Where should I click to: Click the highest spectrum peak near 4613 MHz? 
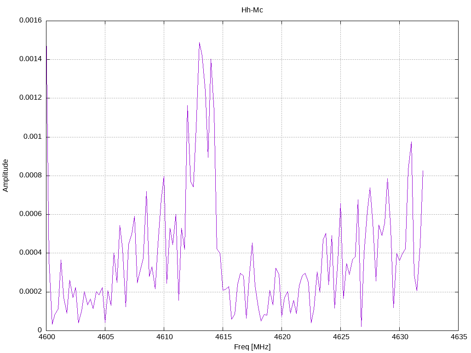click(200, 43)
